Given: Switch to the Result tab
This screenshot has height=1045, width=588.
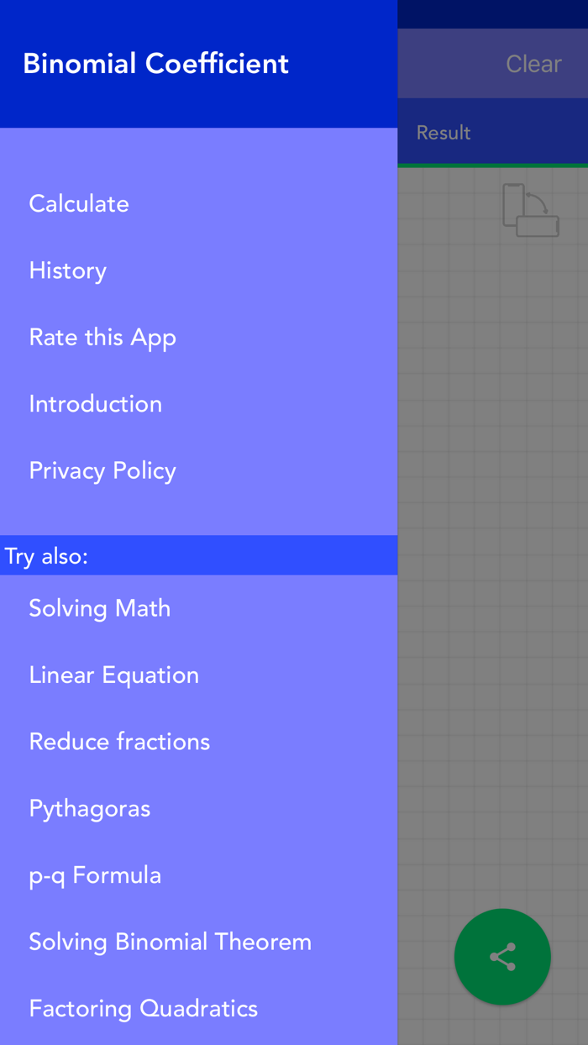Looking at the screenshot, I should click(x=443, y=132).
